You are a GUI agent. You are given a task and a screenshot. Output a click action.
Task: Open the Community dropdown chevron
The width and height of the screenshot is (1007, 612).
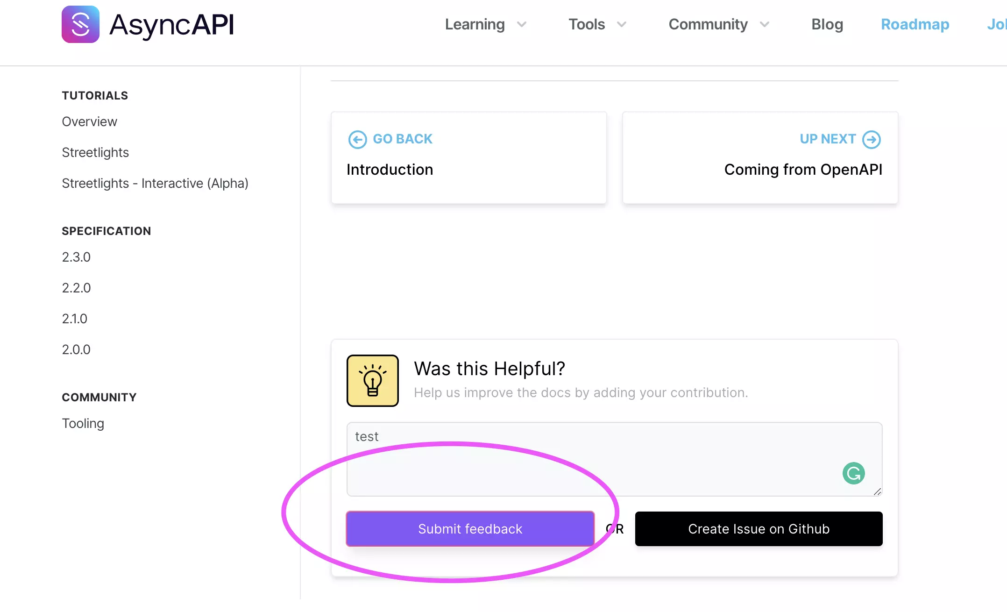[x=765, y=24]
